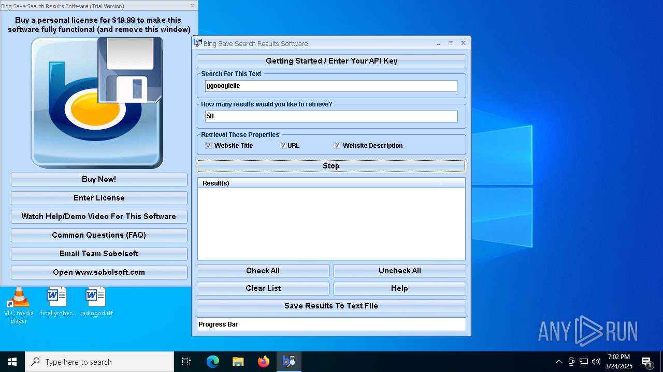Open VLC media player desktop shortcut

pos(19,306)
